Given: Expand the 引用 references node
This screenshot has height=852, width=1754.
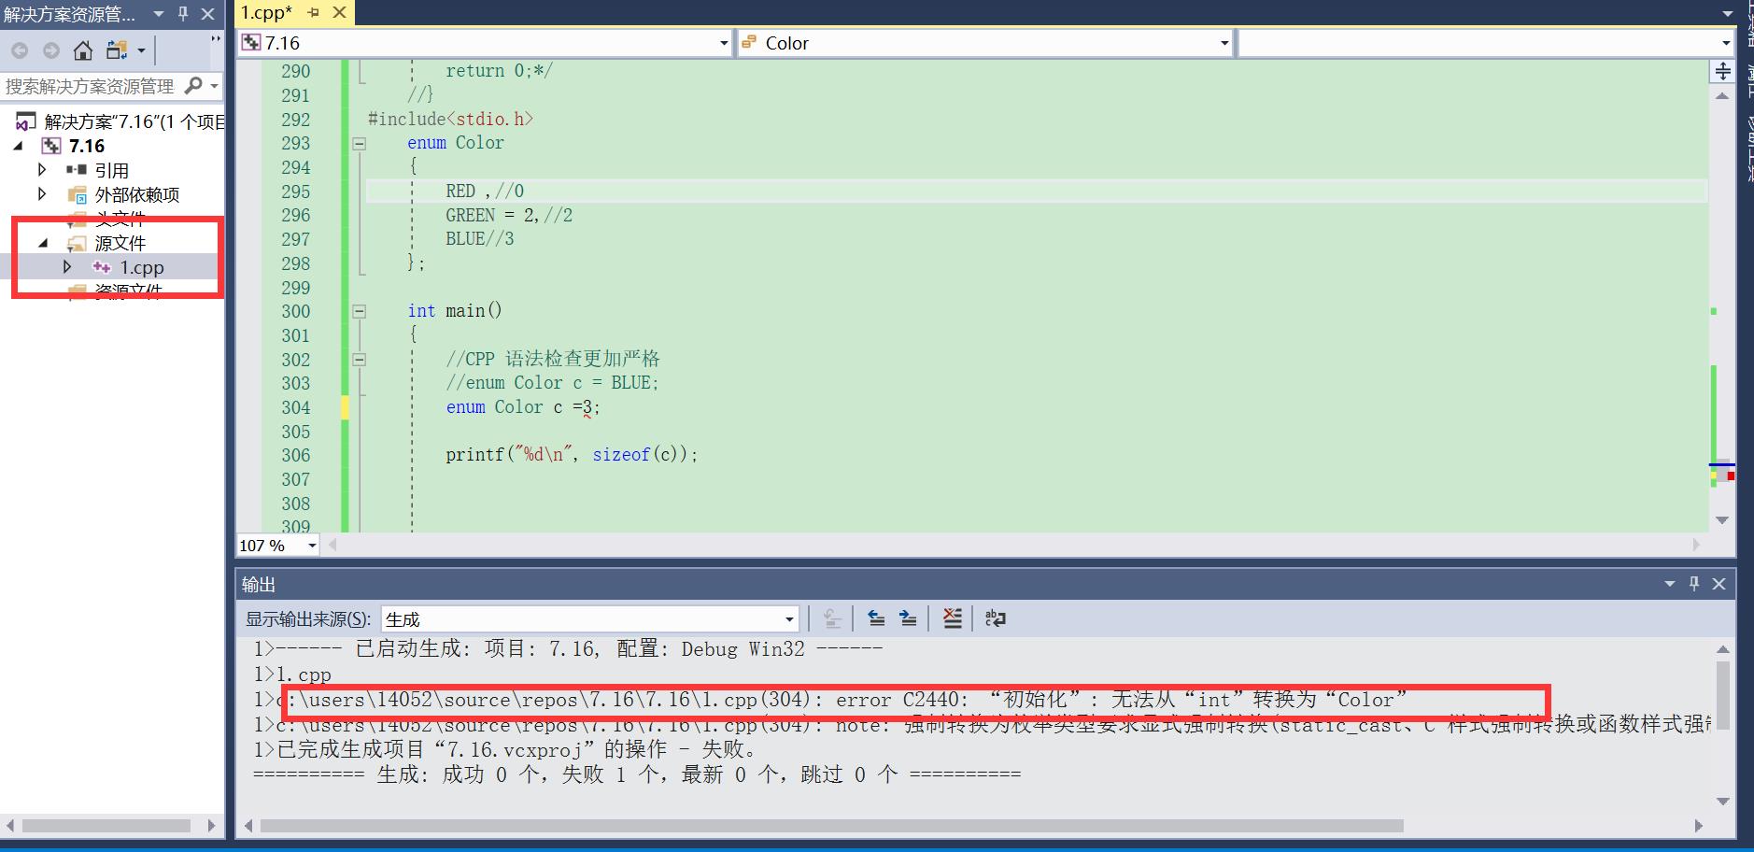Looking at the screenshot, I should pyautogui.click(x=41, y=170).
